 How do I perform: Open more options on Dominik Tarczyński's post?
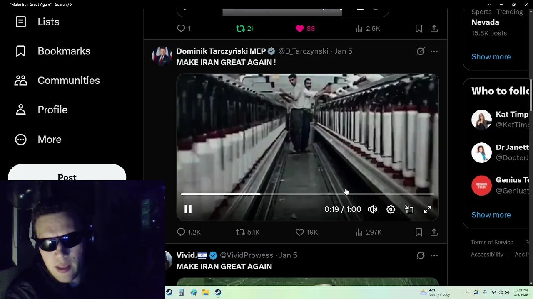434,51
